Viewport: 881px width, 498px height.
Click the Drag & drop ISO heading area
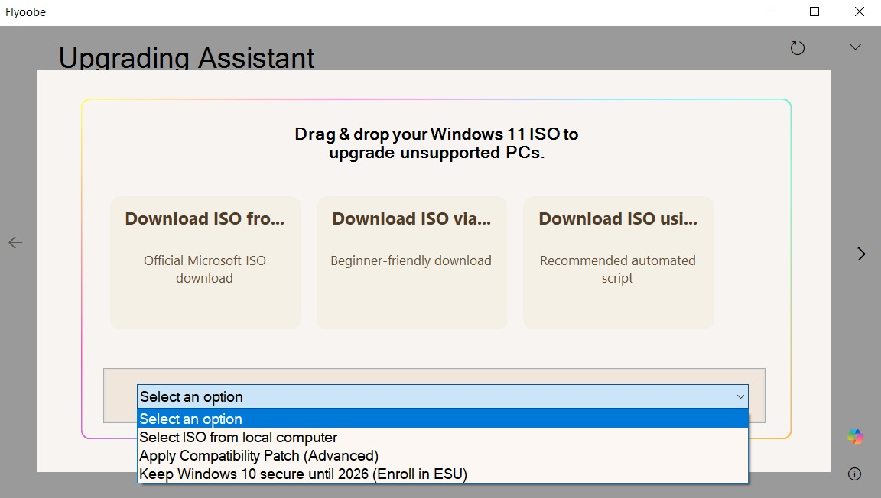[x=437, y=143]
